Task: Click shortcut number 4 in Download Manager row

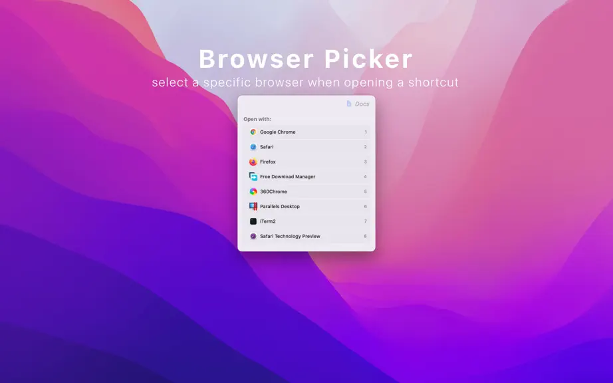Action: pos(366,177)
